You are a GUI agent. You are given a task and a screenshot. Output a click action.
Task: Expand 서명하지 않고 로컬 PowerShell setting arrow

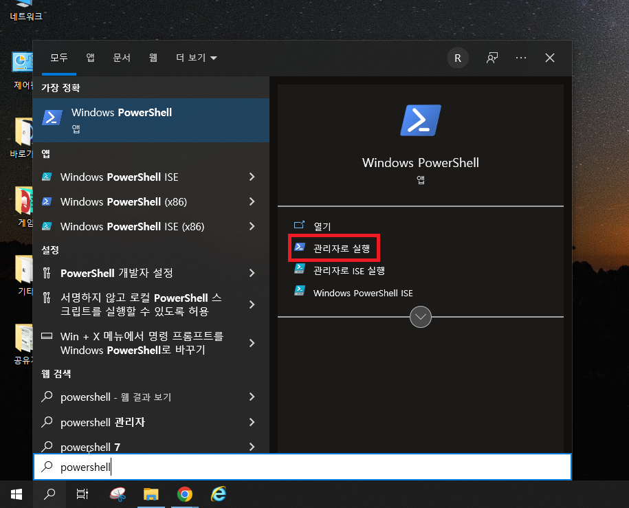(252, 305)
